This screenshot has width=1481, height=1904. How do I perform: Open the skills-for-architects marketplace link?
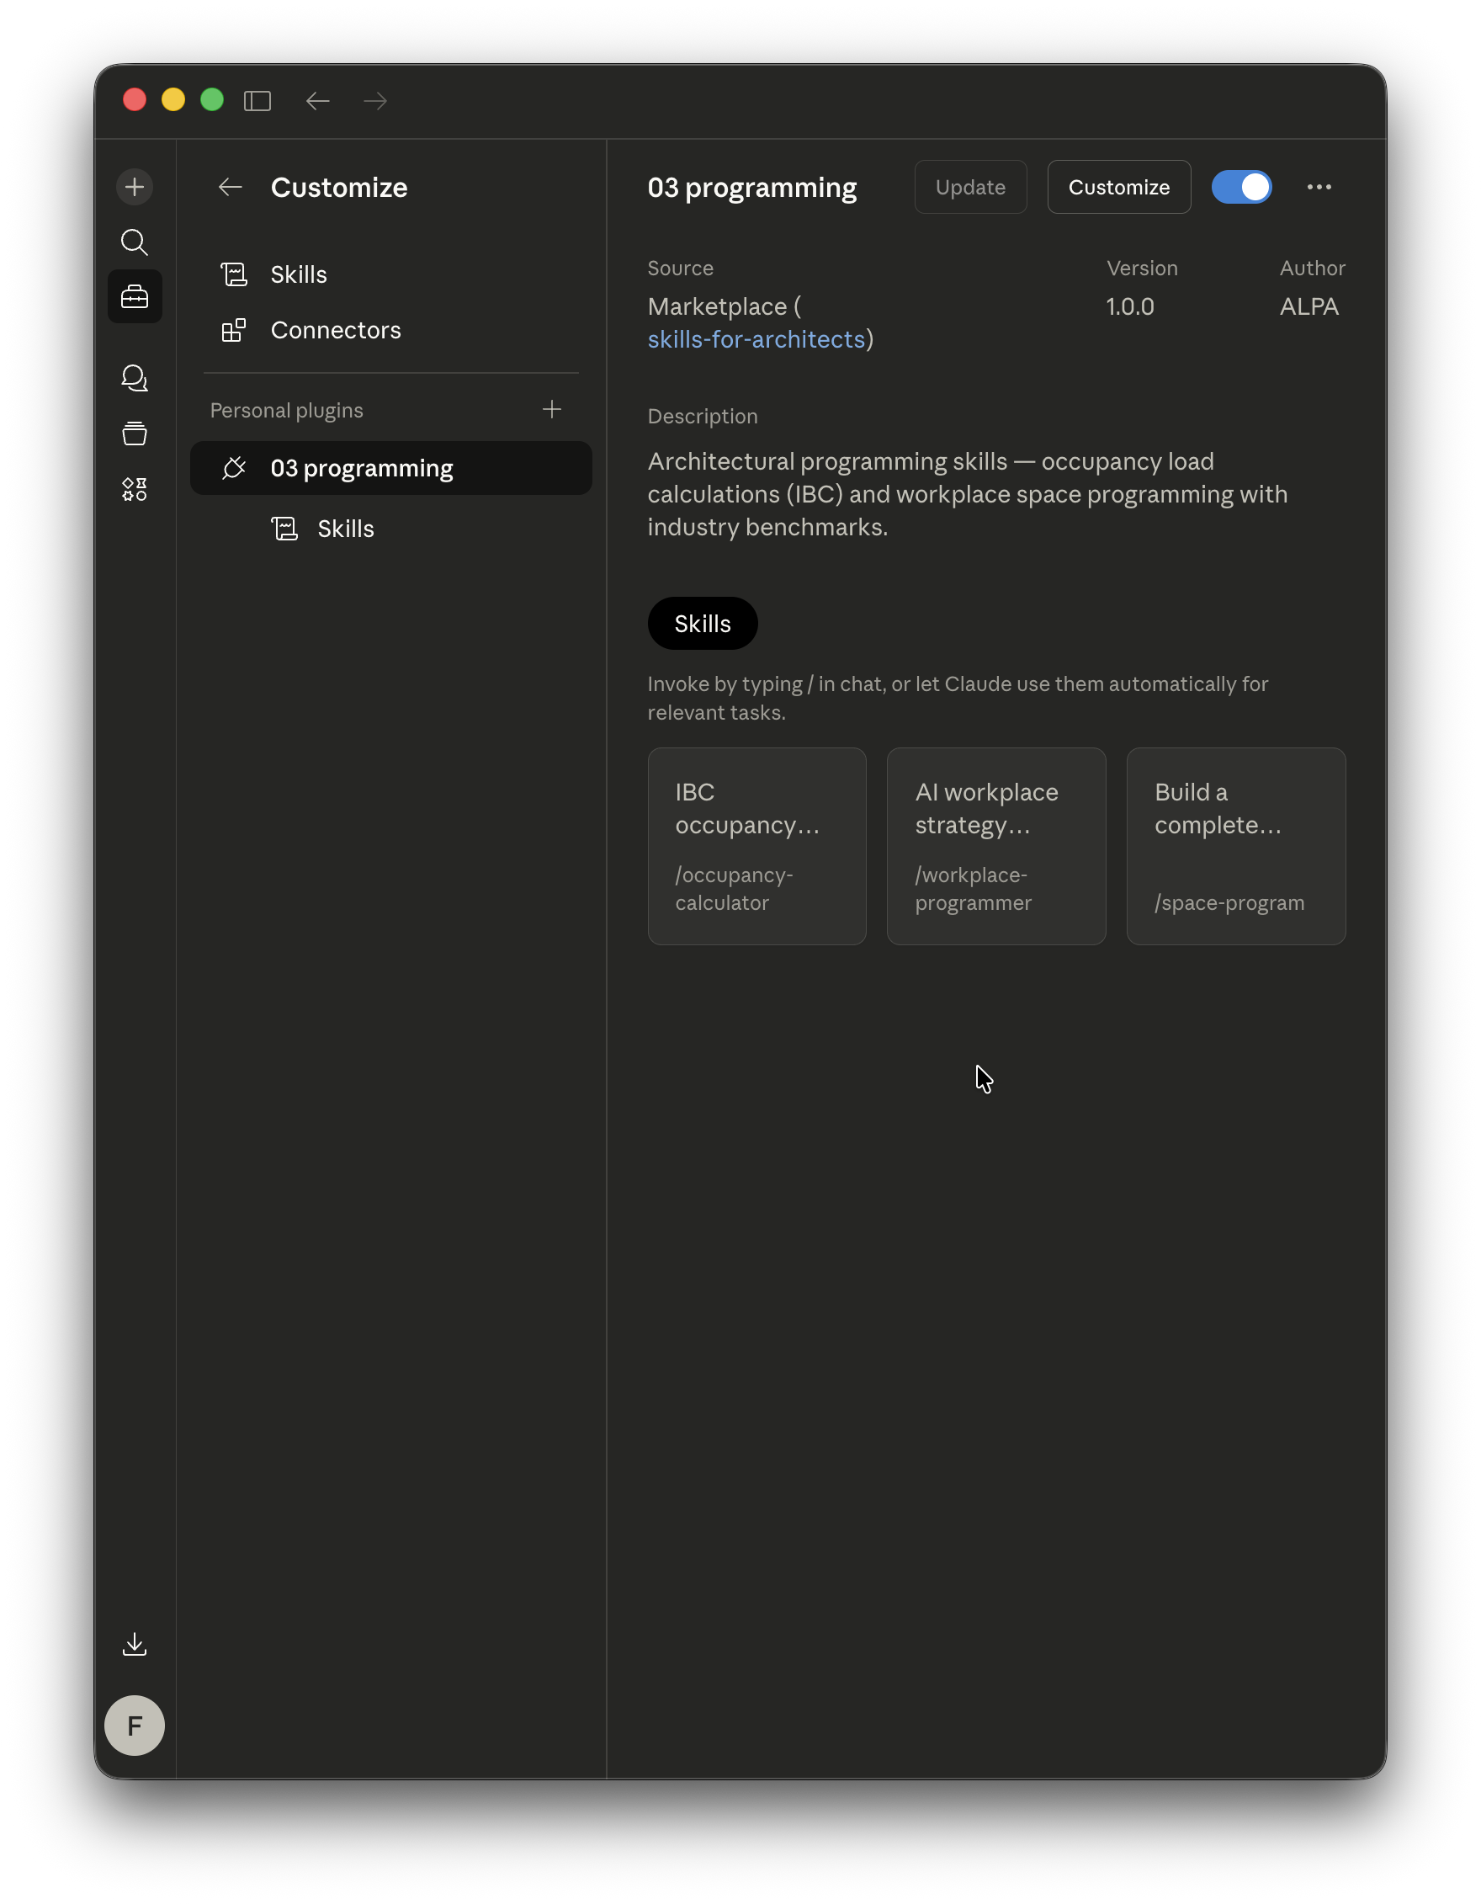(755, 340)
